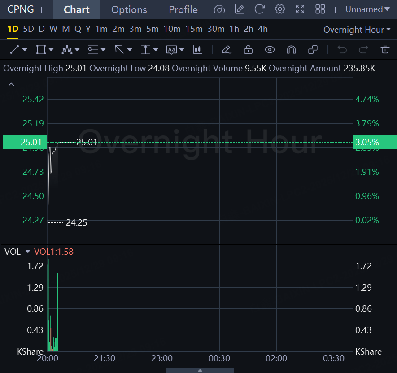Open the multi-chart grid layout icon
The image size is (397, 373).
pyautogui.click(x=320, y=9)
